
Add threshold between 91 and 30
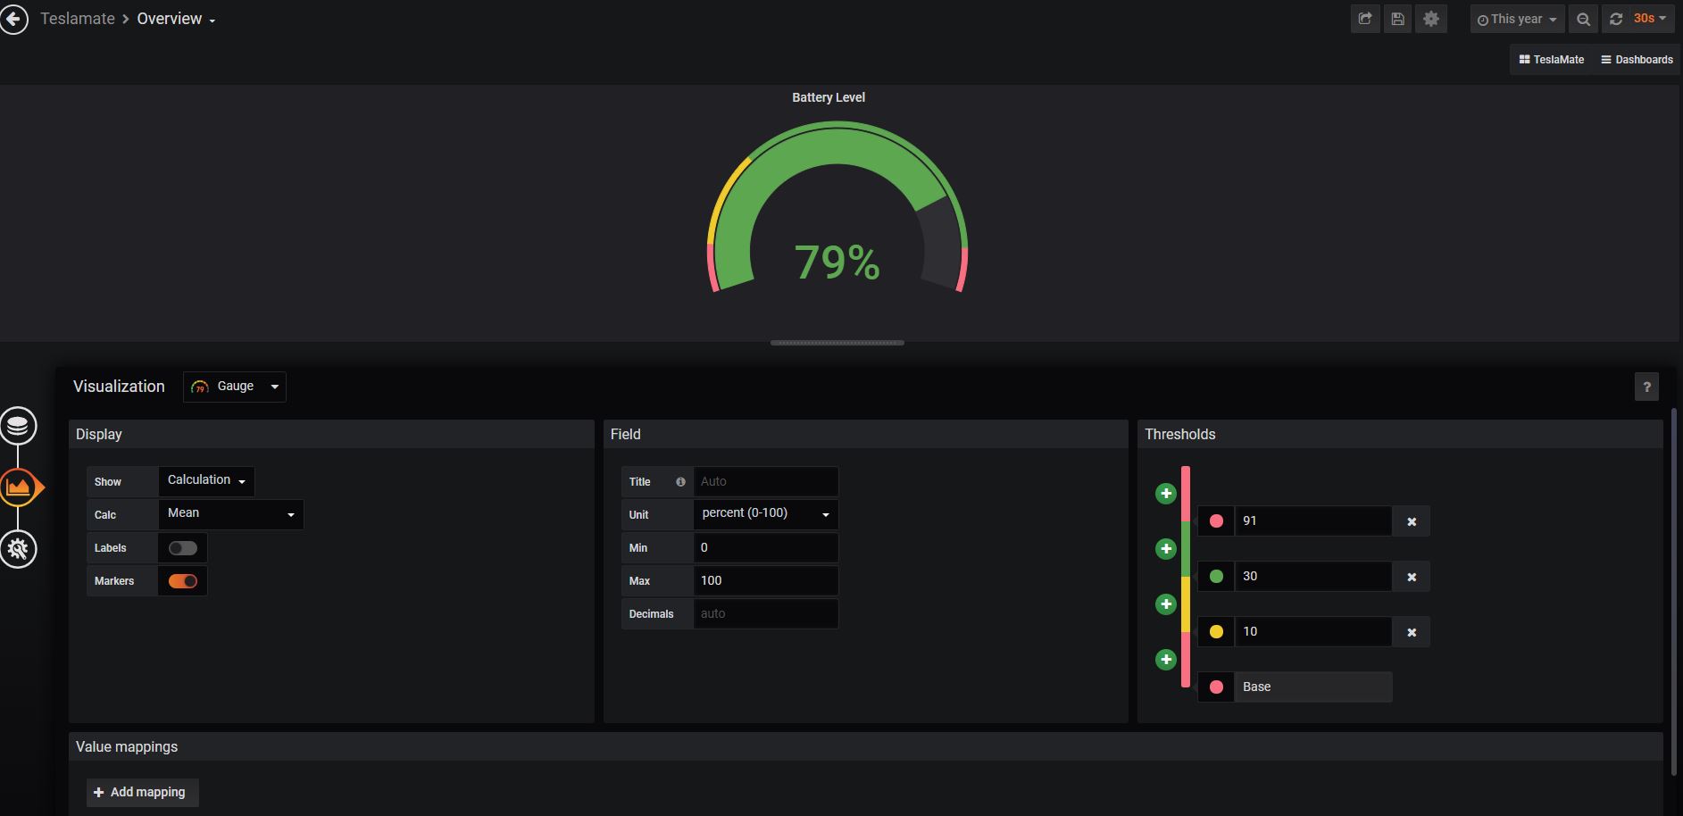tap(1166, 549)
